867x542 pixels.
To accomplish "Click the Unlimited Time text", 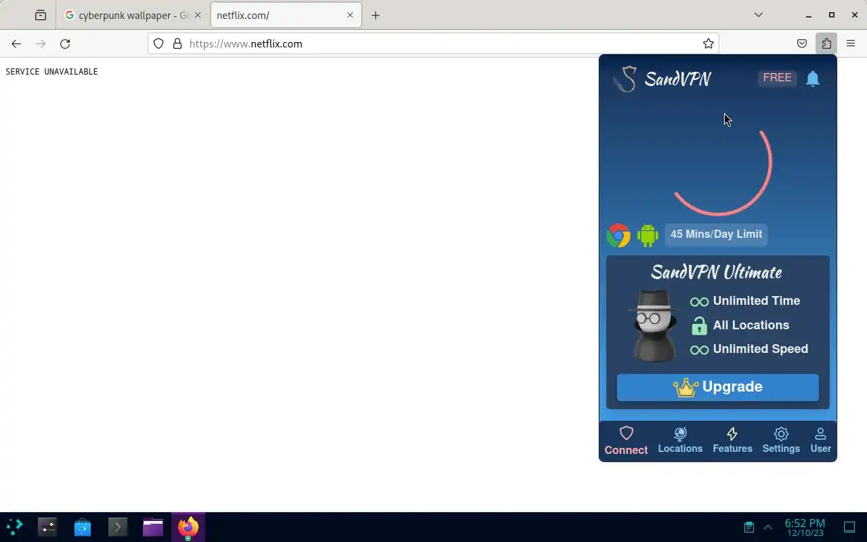I will point(757,301).
